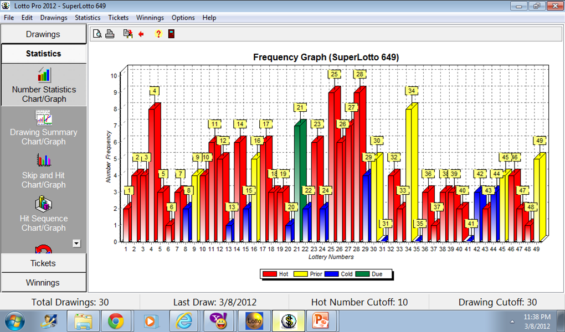Screen dimensions: 565x332
Task: Click Drawing Cutoff: 30 status text
Action: [497, 302]
